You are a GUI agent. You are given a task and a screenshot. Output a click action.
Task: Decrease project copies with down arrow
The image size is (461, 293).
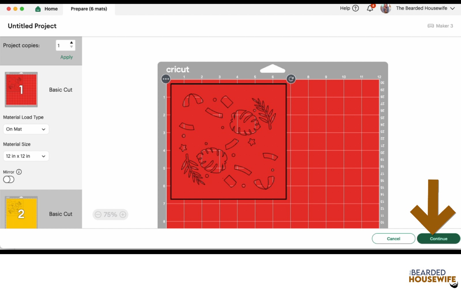coord(71,47)
